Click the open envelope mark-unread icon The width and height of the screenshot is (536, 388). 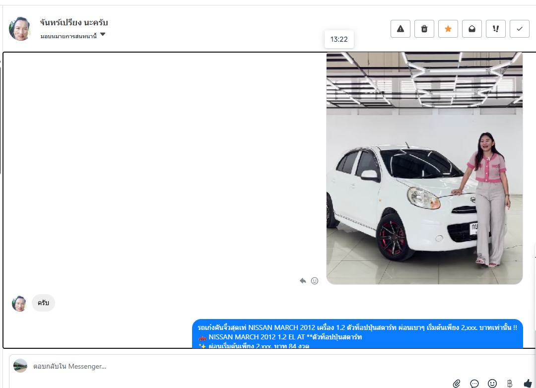[472, 29]
